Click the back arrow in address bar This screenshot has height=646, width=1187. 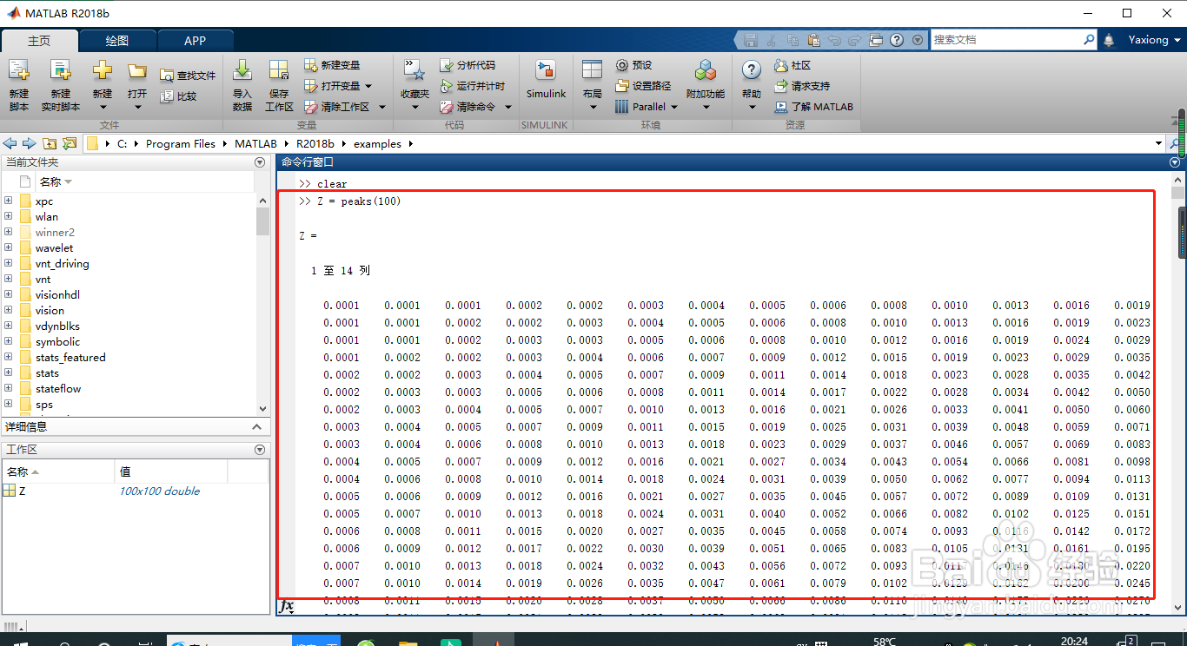pos(10,143)
